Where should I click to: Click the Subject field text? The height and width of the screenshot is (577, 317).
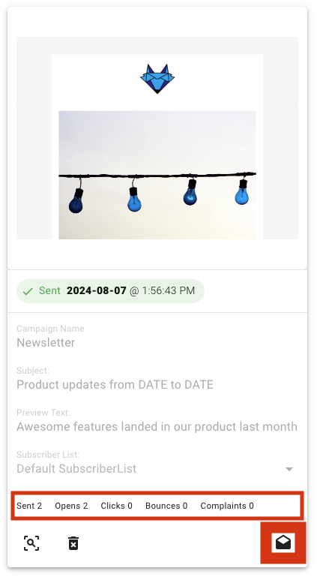[x=115, y=385]
